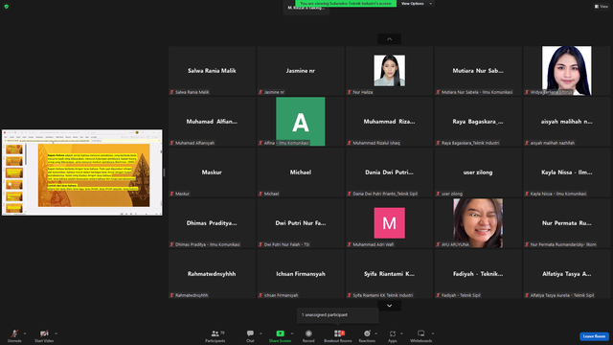Click the '1 unassigned participant' notification
This screenshot has width=613, height=345.
click(x=338, y=315)
